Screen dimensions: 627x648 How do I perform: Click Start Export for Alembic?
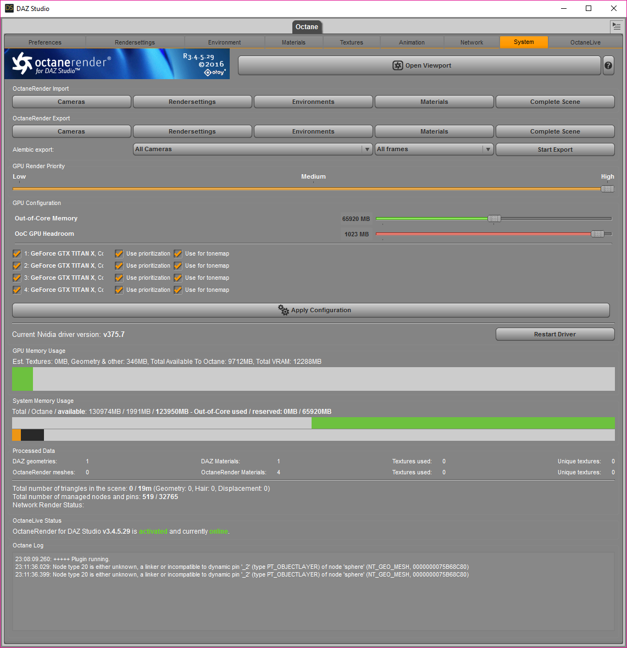(x=555, y=149)
